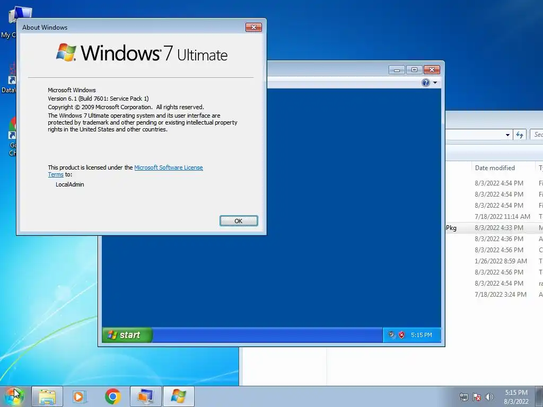The image size is (543, 407).
Task: Open the Windows 7 taskbar clock and date
Action: click(516, 397)
